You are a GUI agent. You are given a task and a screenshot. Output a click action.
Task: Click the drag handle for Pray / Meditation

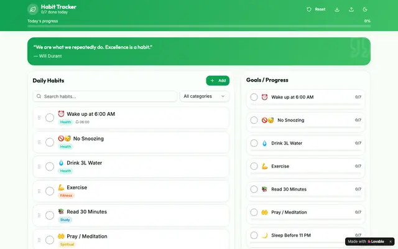(39, 240)
